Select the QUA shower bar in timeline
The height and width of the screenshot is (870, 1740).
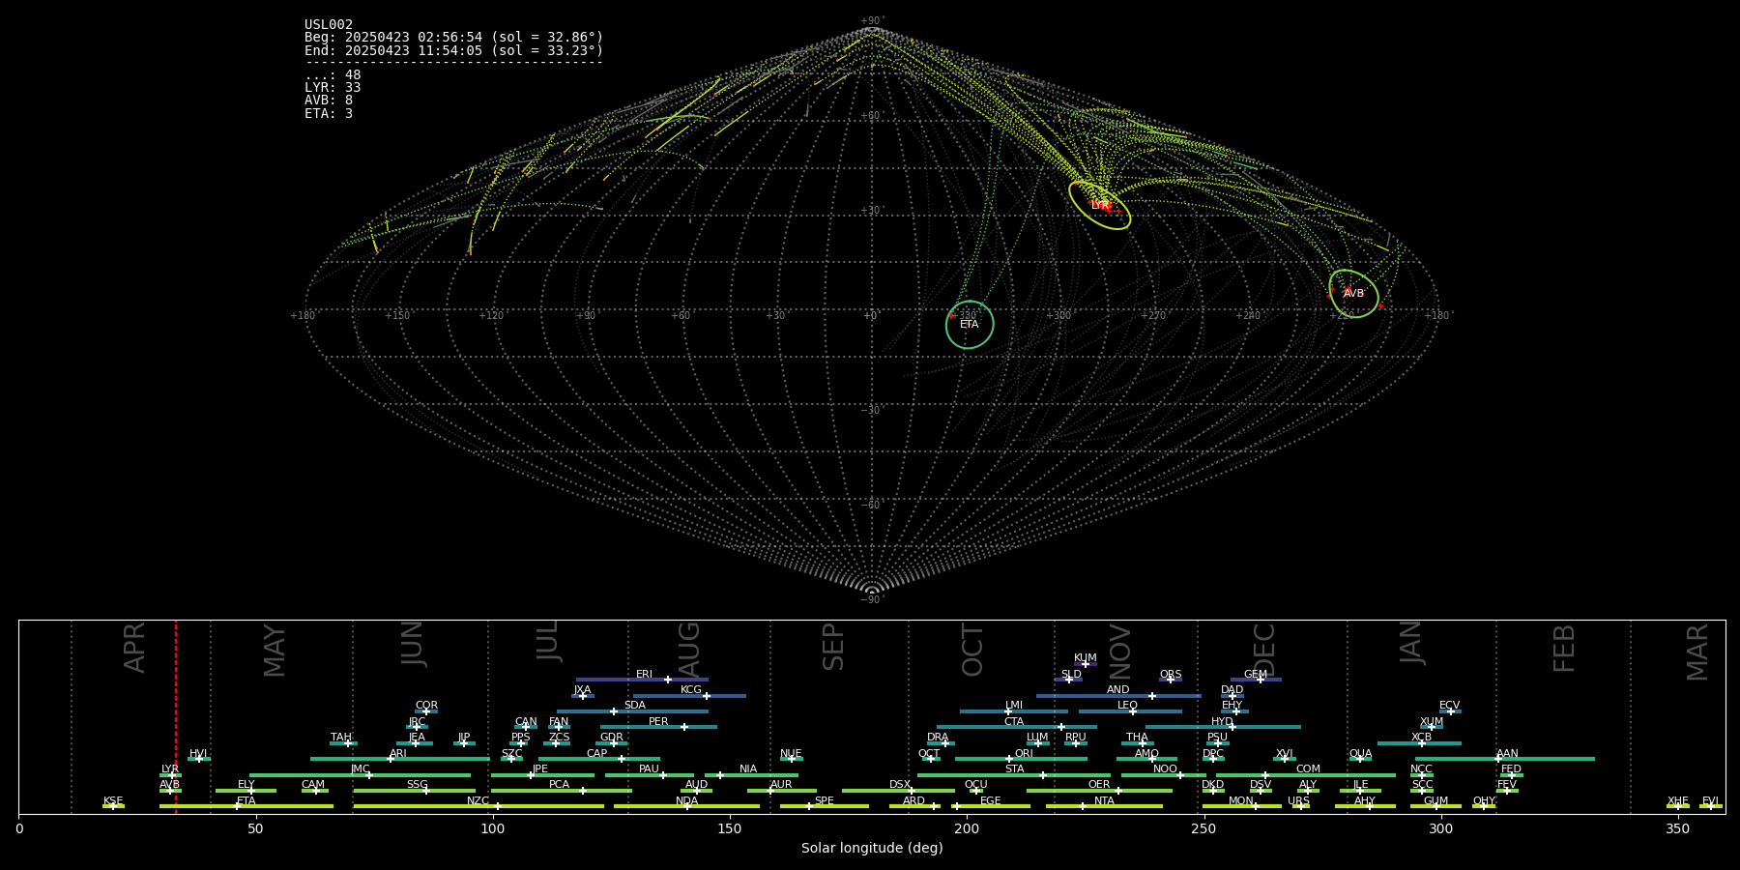tap(1360, 759)
